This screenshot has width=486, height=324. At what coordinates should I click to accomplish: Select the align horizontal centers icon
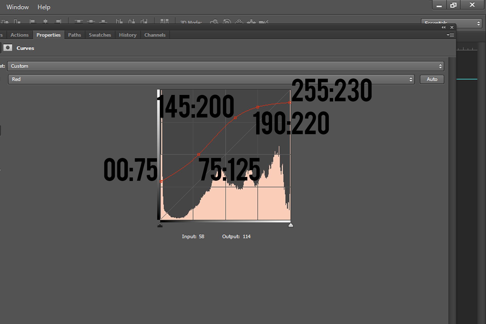coord(45,22)
